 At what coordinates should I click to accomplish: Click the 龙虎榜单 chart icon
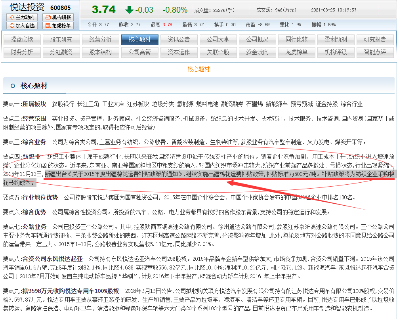[48, 26]
